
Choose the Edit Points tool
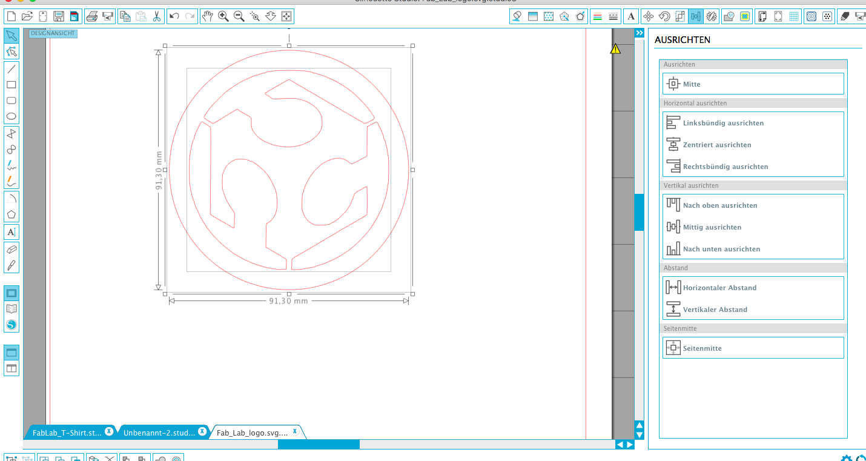click(12, 51)
